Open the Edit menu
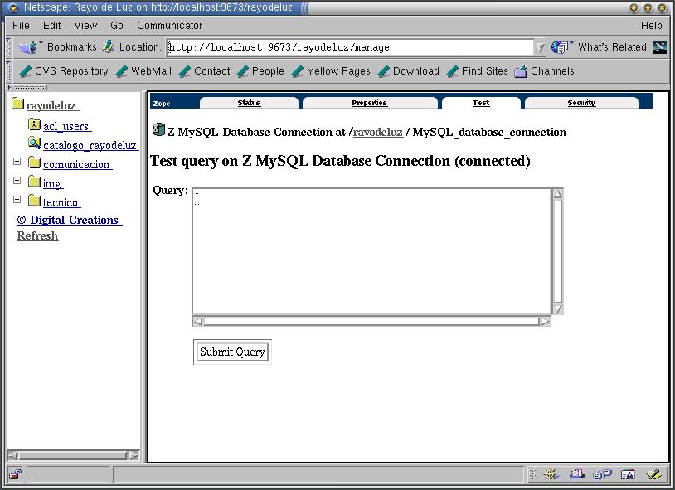The image size is (675, 490). click(51, 26)
